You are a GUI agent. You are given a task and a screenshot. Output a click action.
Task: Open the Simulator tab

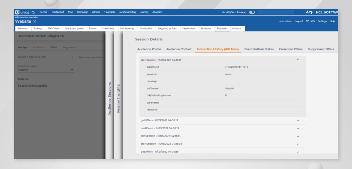pyautogui.click(x=206, y=29)
